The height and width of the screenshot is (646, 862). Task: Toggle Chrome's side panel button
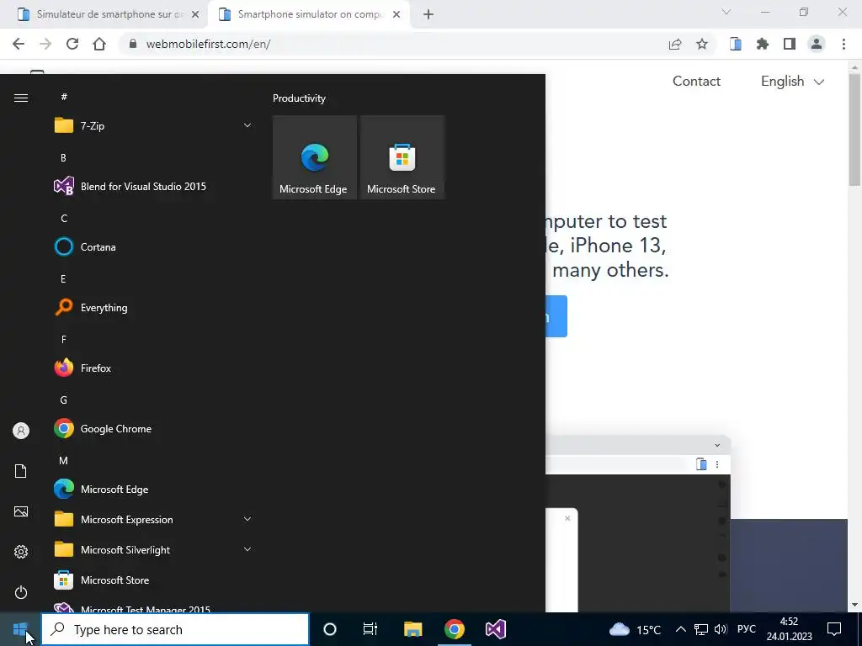(790, 44)
